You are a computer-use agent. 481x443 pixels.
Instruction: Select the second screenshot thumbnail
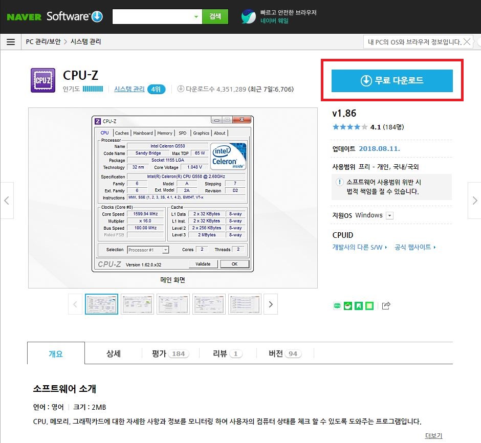[138, 304]
